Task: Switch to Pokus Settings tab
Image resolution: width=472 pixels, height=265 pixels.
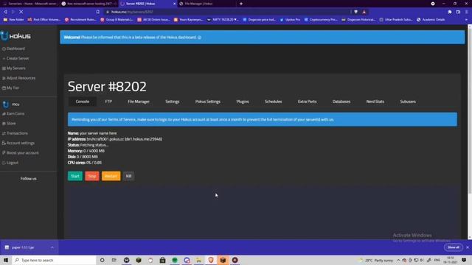Action: tap(208, 102)
